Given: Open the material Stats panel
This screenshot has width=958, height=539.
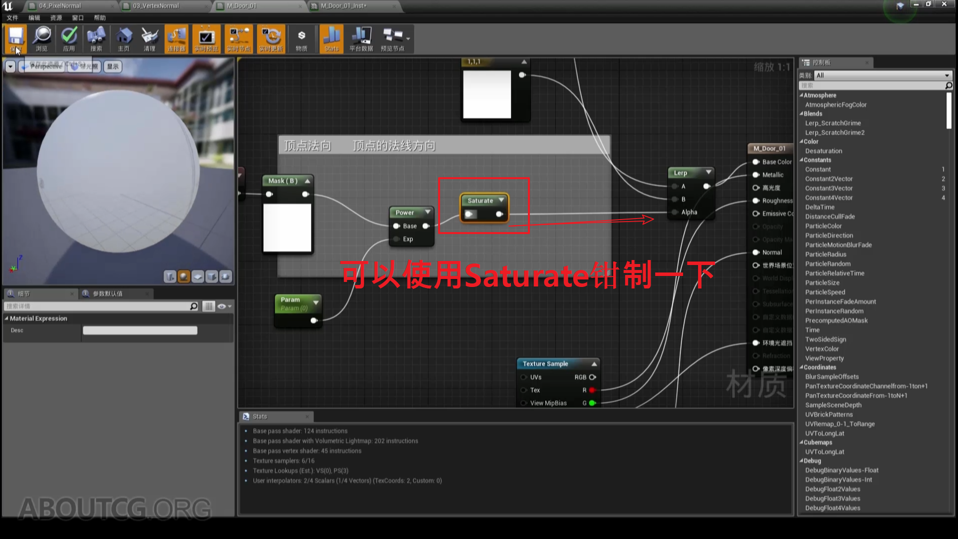Looking at the screenshot, I should 331,38.
